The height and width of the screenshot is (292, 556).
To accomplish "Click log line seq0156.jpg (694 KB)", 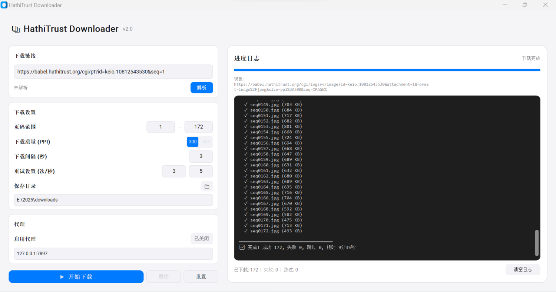I will point(273,143).
